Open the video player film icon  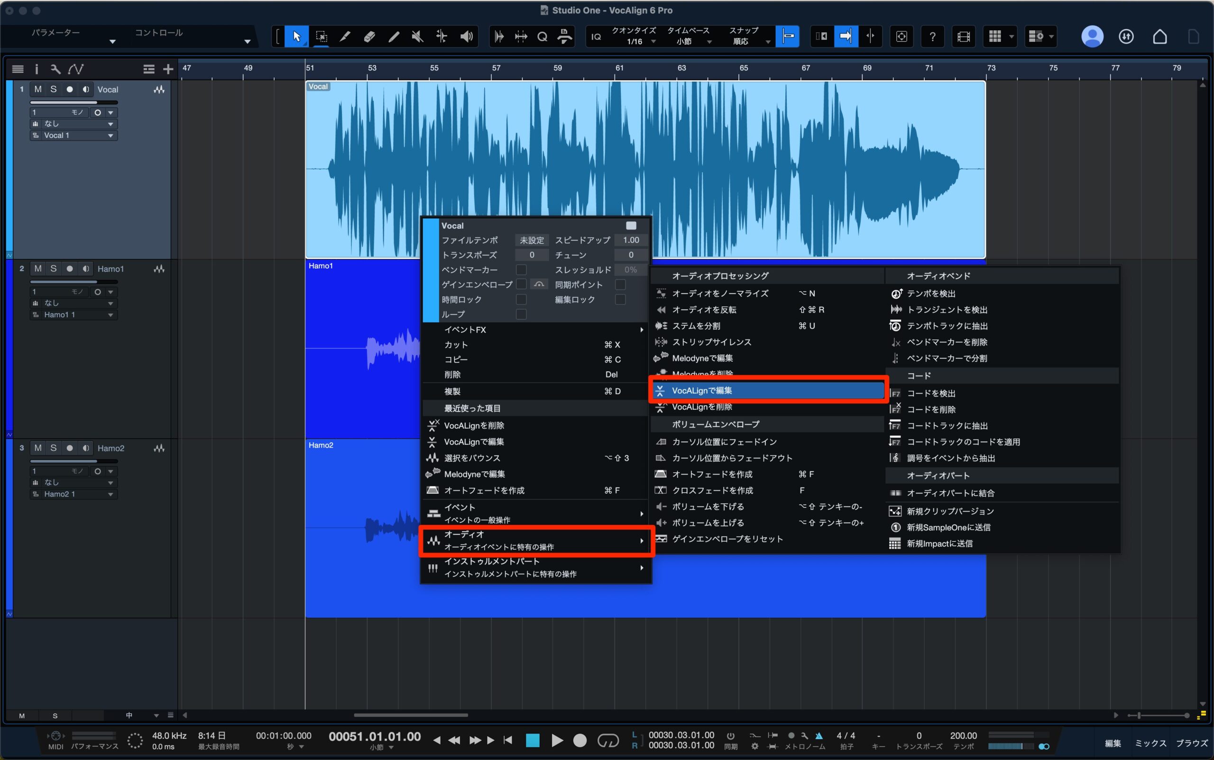tap(964, 36)
